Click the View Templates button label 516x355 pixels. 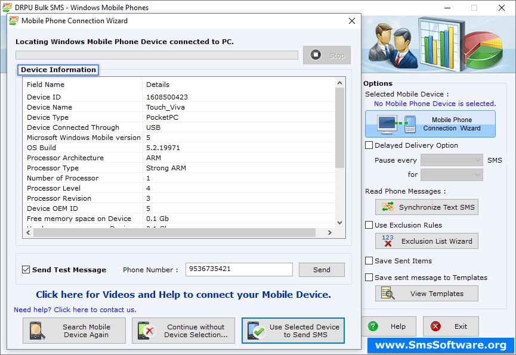[x=437, y=294]
